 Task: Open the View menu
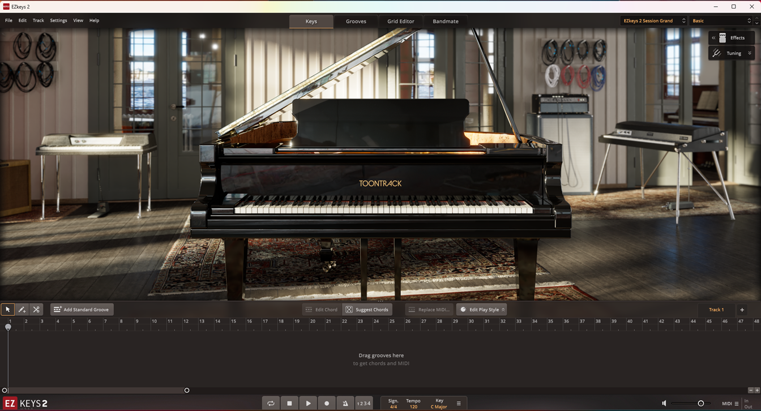[x=78, y=20]
